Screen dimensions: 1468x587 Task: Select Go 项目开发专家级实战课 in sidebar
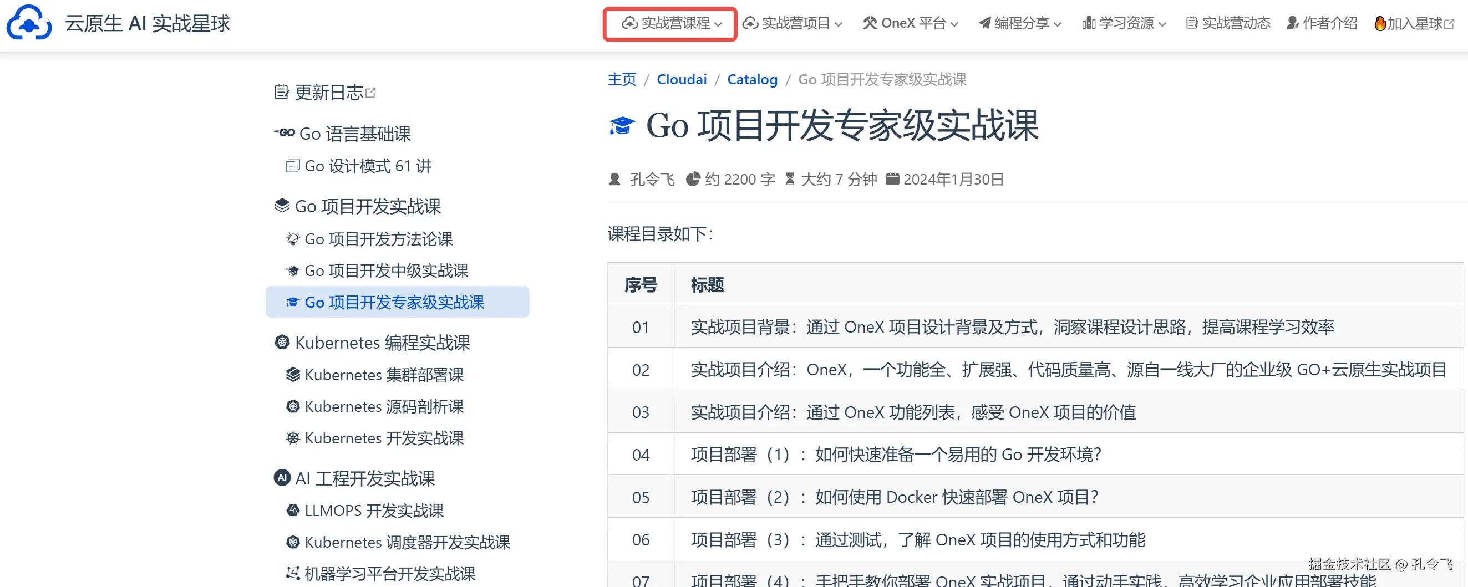pyautogui.click(x=397, y=302)
